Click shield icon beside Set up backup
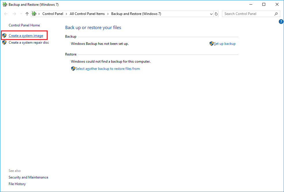 coord(212,43)
